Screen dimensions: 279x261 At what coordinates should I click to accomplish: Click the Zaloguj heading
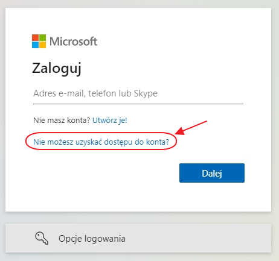pos(57,69)
